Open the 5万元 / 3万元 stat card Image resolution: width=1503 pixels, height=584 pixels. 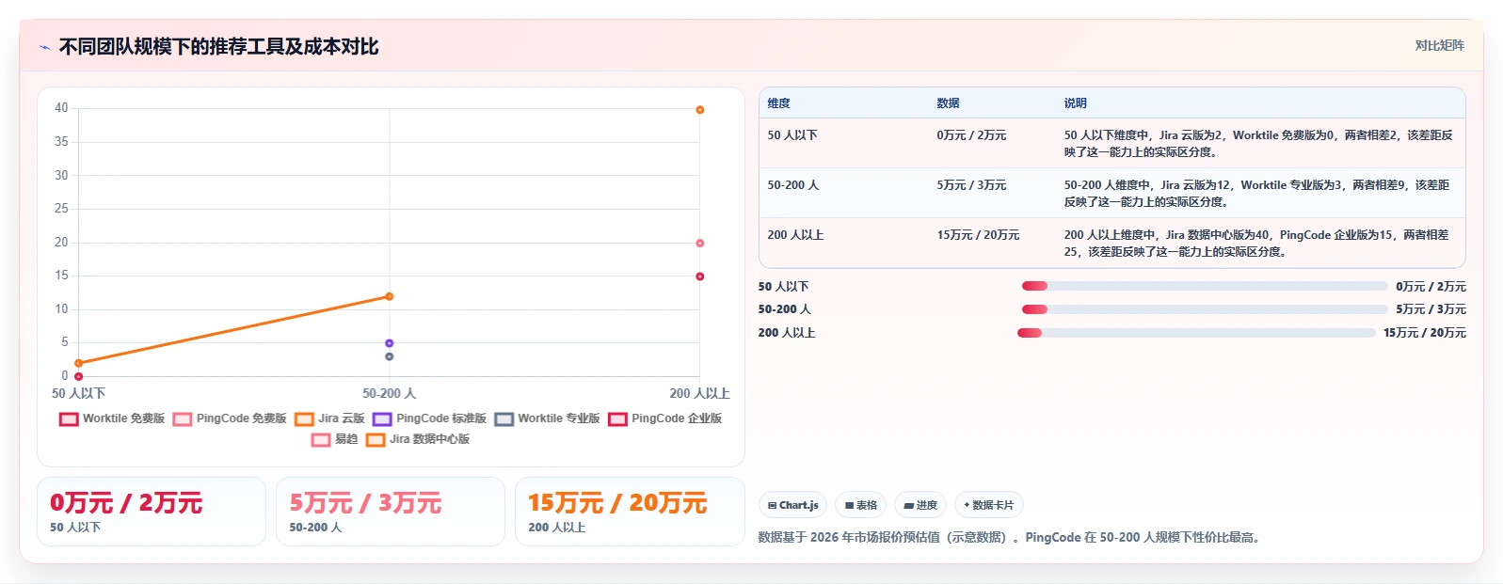(391, 512)
